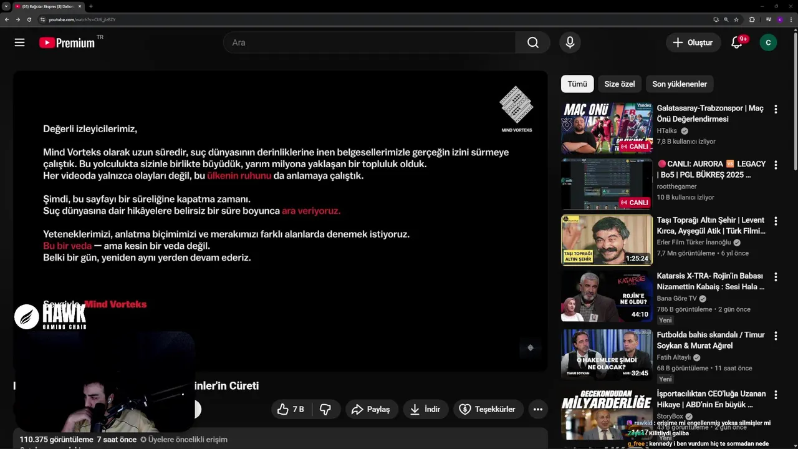Open browser extensions puzzle icon
Viewport: 798px width, 449px height.
(752, 19)
